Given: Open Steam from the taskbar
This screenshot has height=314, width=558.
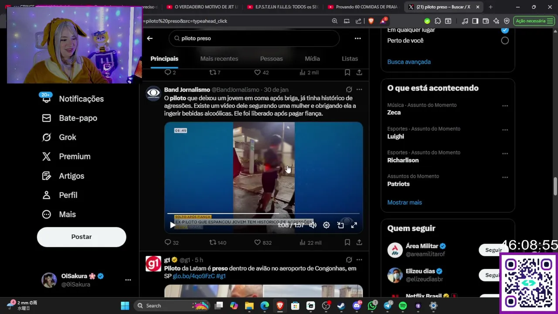Looking at the screenshot, I should [x=341, y=306].
